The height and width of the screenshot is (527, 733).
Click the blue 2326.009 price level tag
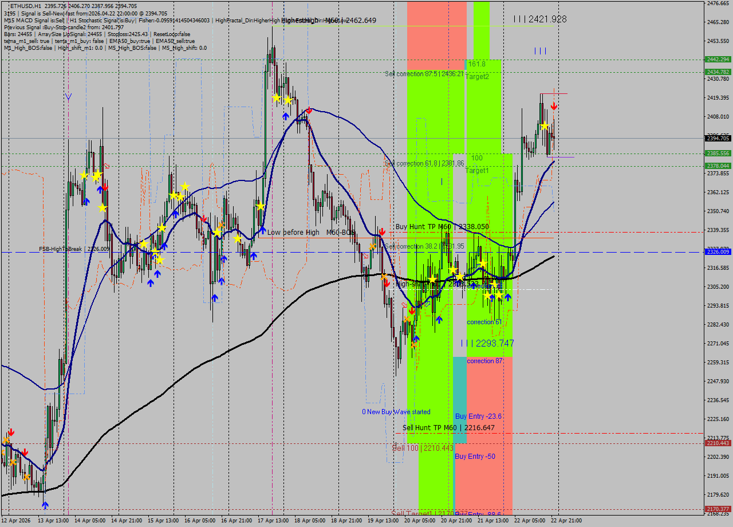[718, 252]
